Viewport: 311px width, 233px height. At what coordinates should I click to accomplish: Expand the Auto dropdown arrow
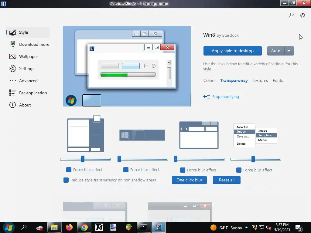(289, 51)
